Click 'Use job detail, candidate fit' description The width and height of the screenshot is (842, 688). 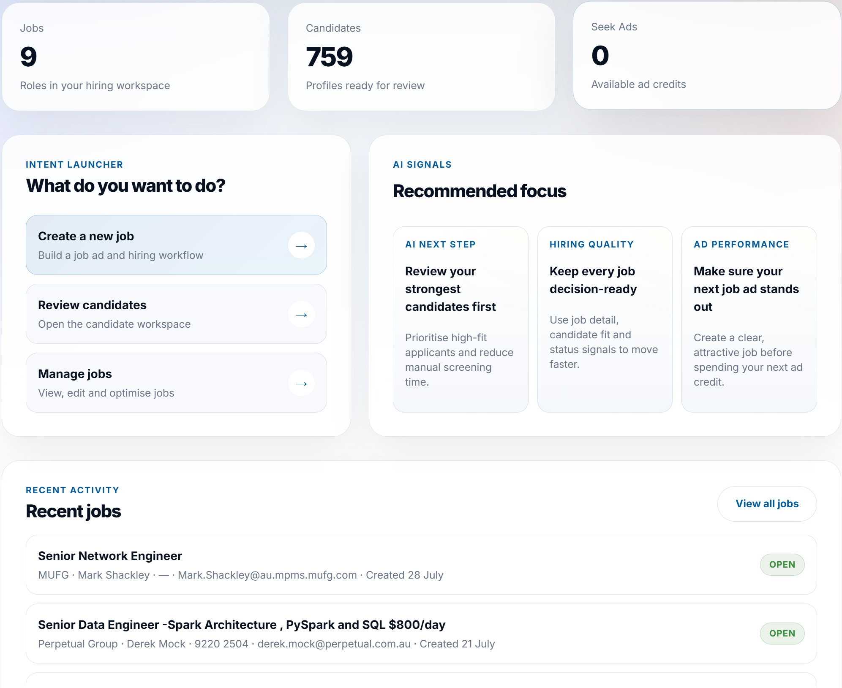[604, 342]
